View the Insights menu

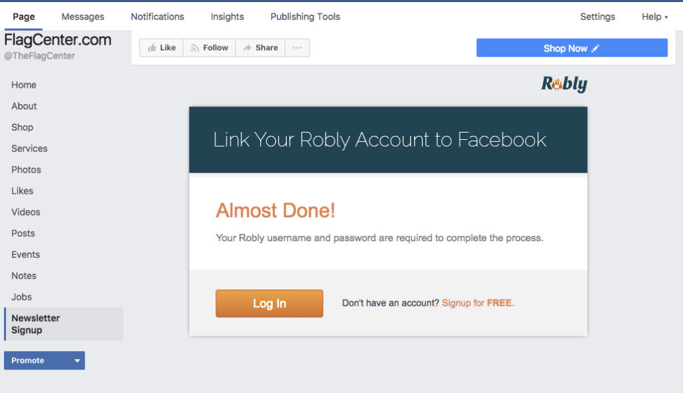click(227, 17)
